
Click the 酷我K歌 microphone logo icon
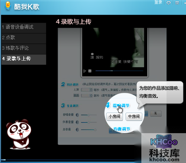tap(8, 6)
